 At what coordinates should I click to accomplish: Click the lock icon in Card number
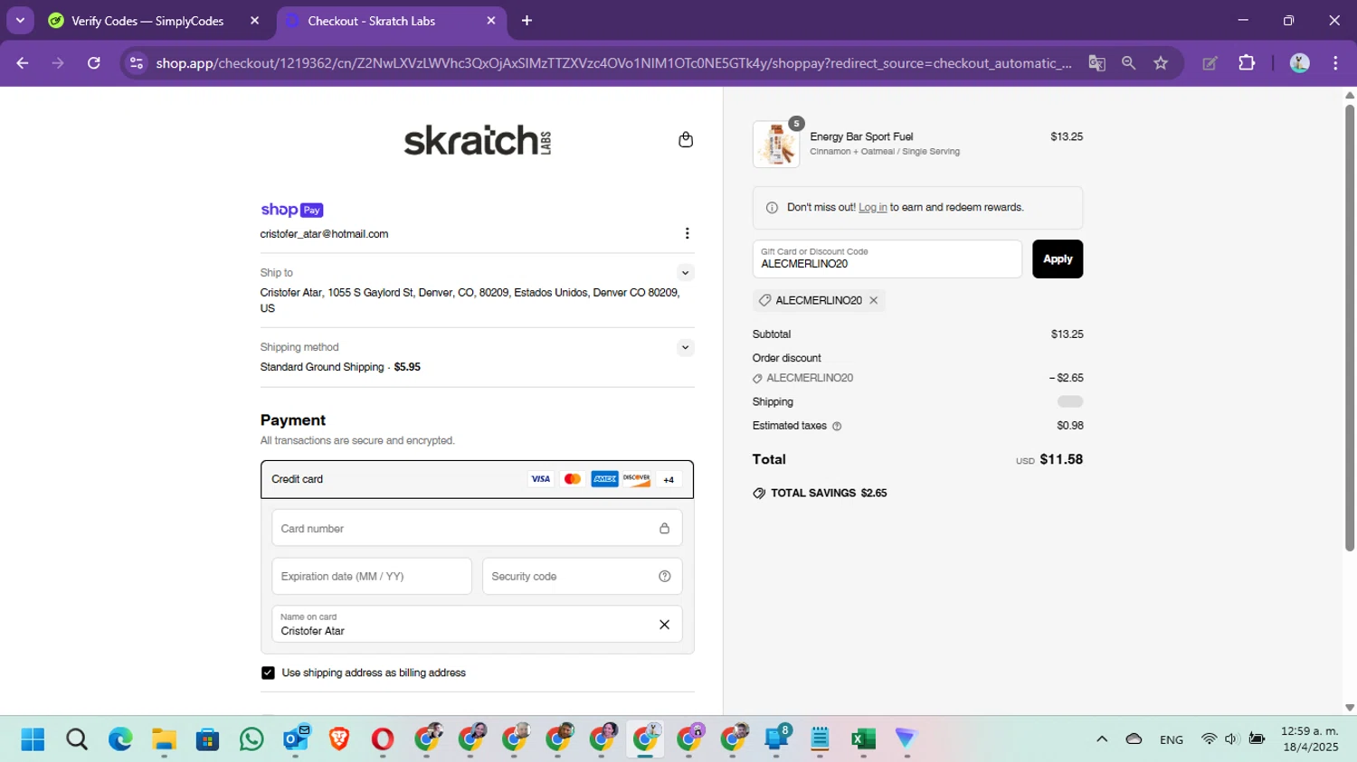[x=664, y=528]
